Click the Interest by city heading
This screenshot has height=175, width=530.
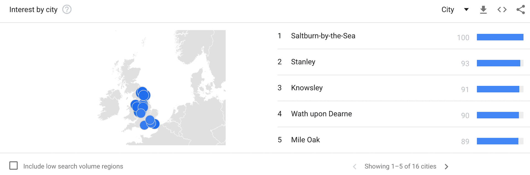(x=33, y=10)
